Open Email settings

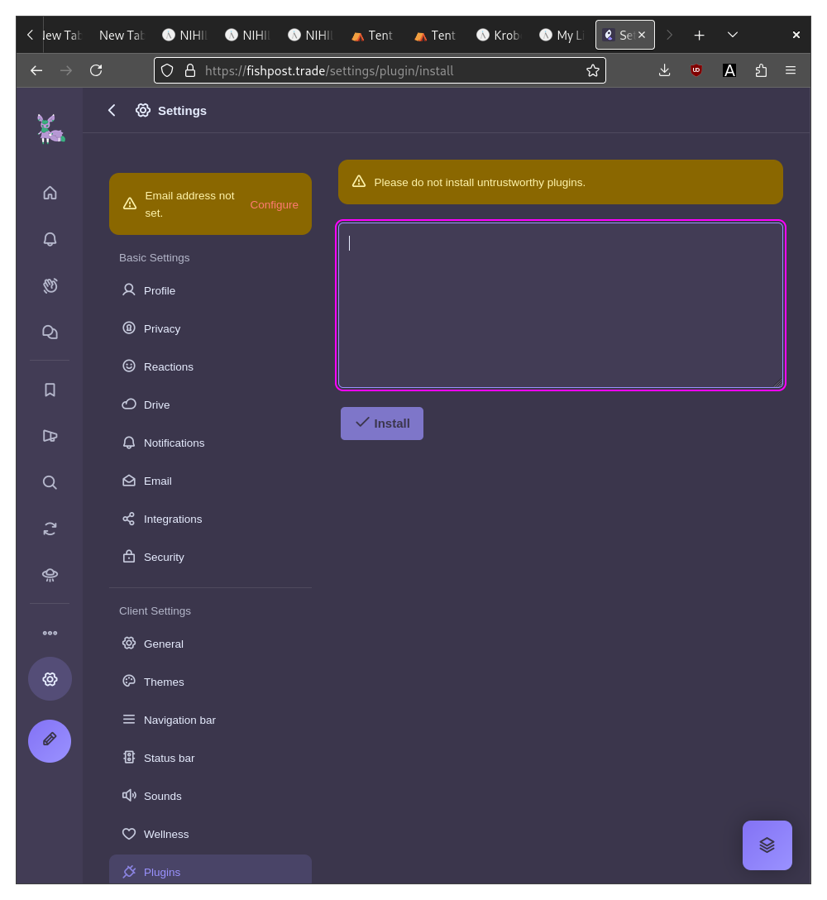[211, 481]
